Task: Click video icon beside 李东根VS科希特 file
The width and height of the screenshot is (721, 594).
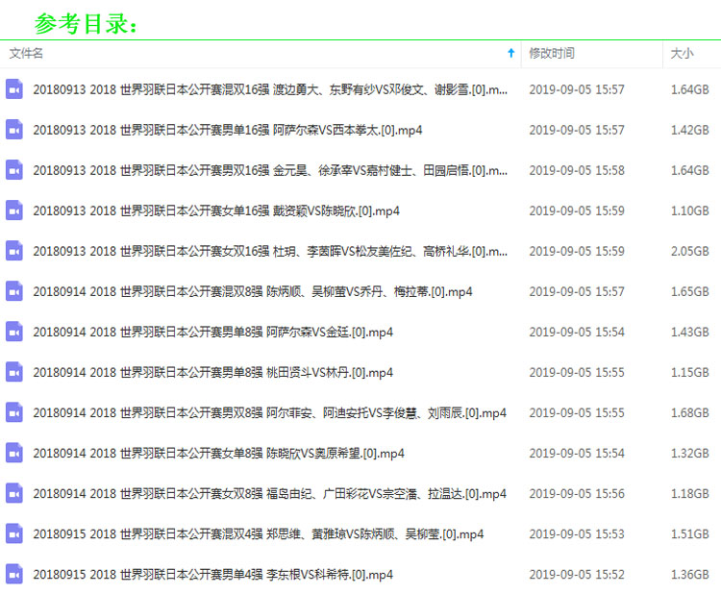Action: 14,575
